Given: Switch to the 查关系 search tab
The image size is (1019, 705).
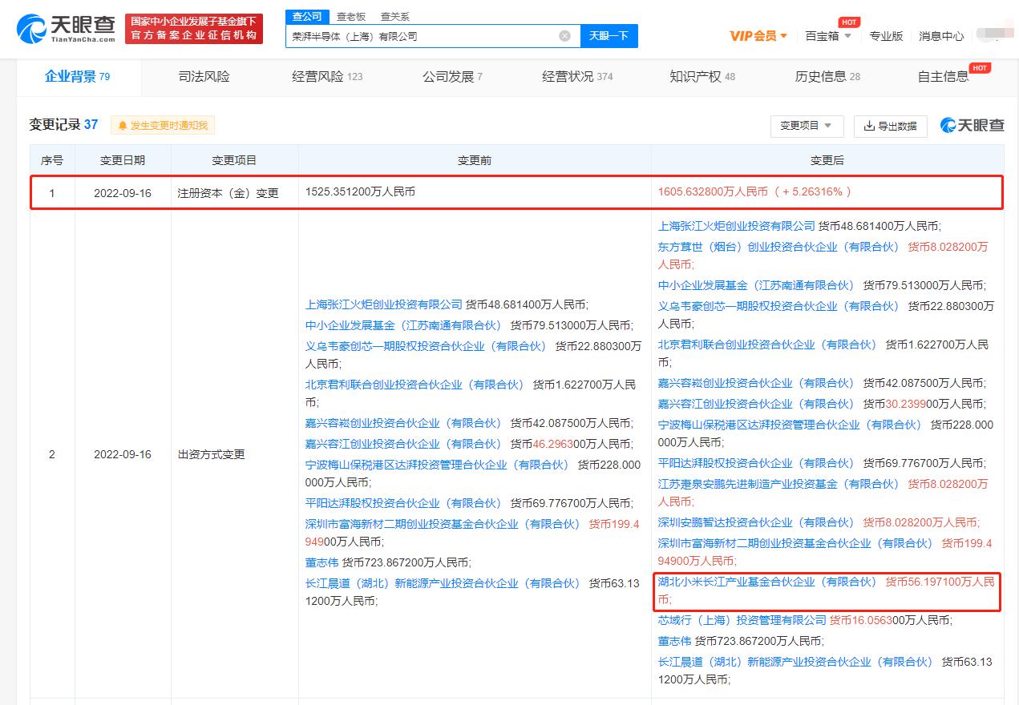Looking at the screenshot, I should (394, 16).
